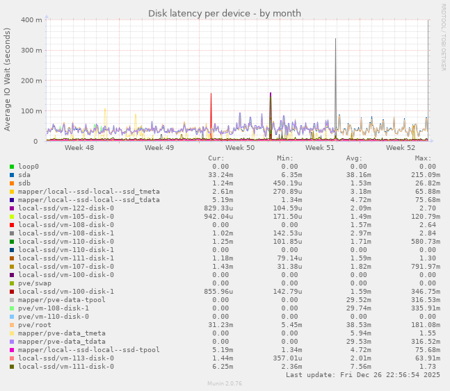Image resolution: width=450 pixels, height=391 pixels.
Task: Click 'mapper/local--ssd-local--ssd_tdata' legend label
Action: pyautogui.click(x=89, y=200)
